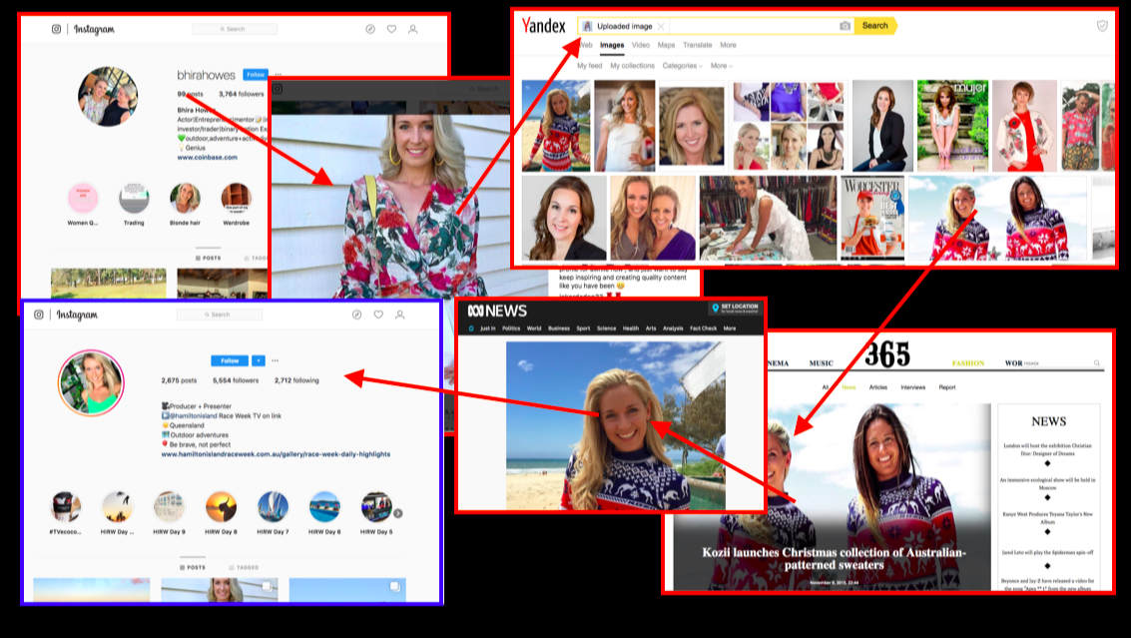Open the HIRW Day 8 highlight
1131x638 pixels.
[221, 506]
